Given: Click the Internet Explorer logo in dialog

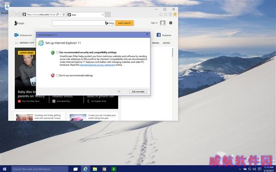Looking at the screenshot, I should coord(41,43).
